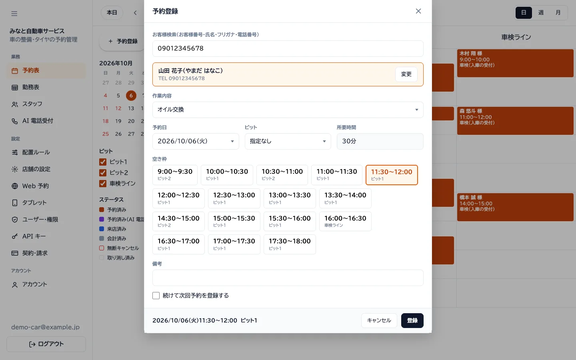Select the 14:30〜15:00 time slot
This screenshot has height=360, width=576.
(178, 221)
